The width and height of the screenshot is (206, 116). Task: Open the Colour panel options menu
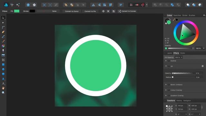coord(204,15)
